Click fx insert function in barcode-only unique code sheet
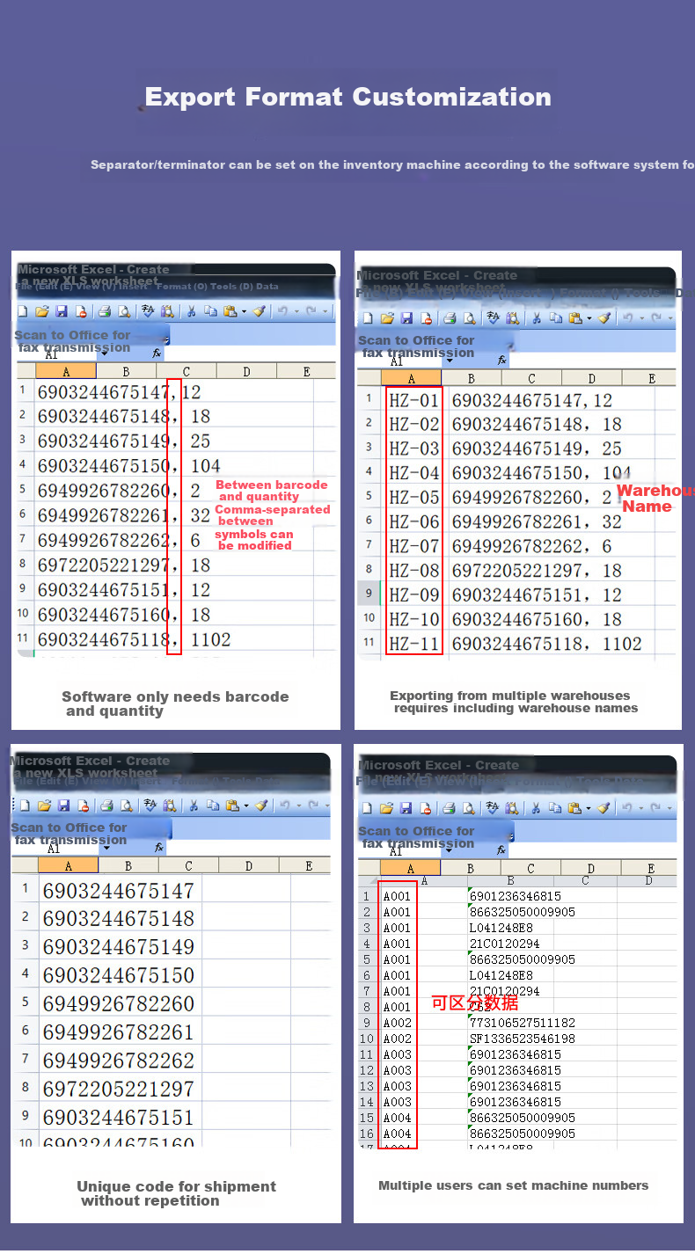This screenshot has width=695, height=1254. click(x=159, y=848)
